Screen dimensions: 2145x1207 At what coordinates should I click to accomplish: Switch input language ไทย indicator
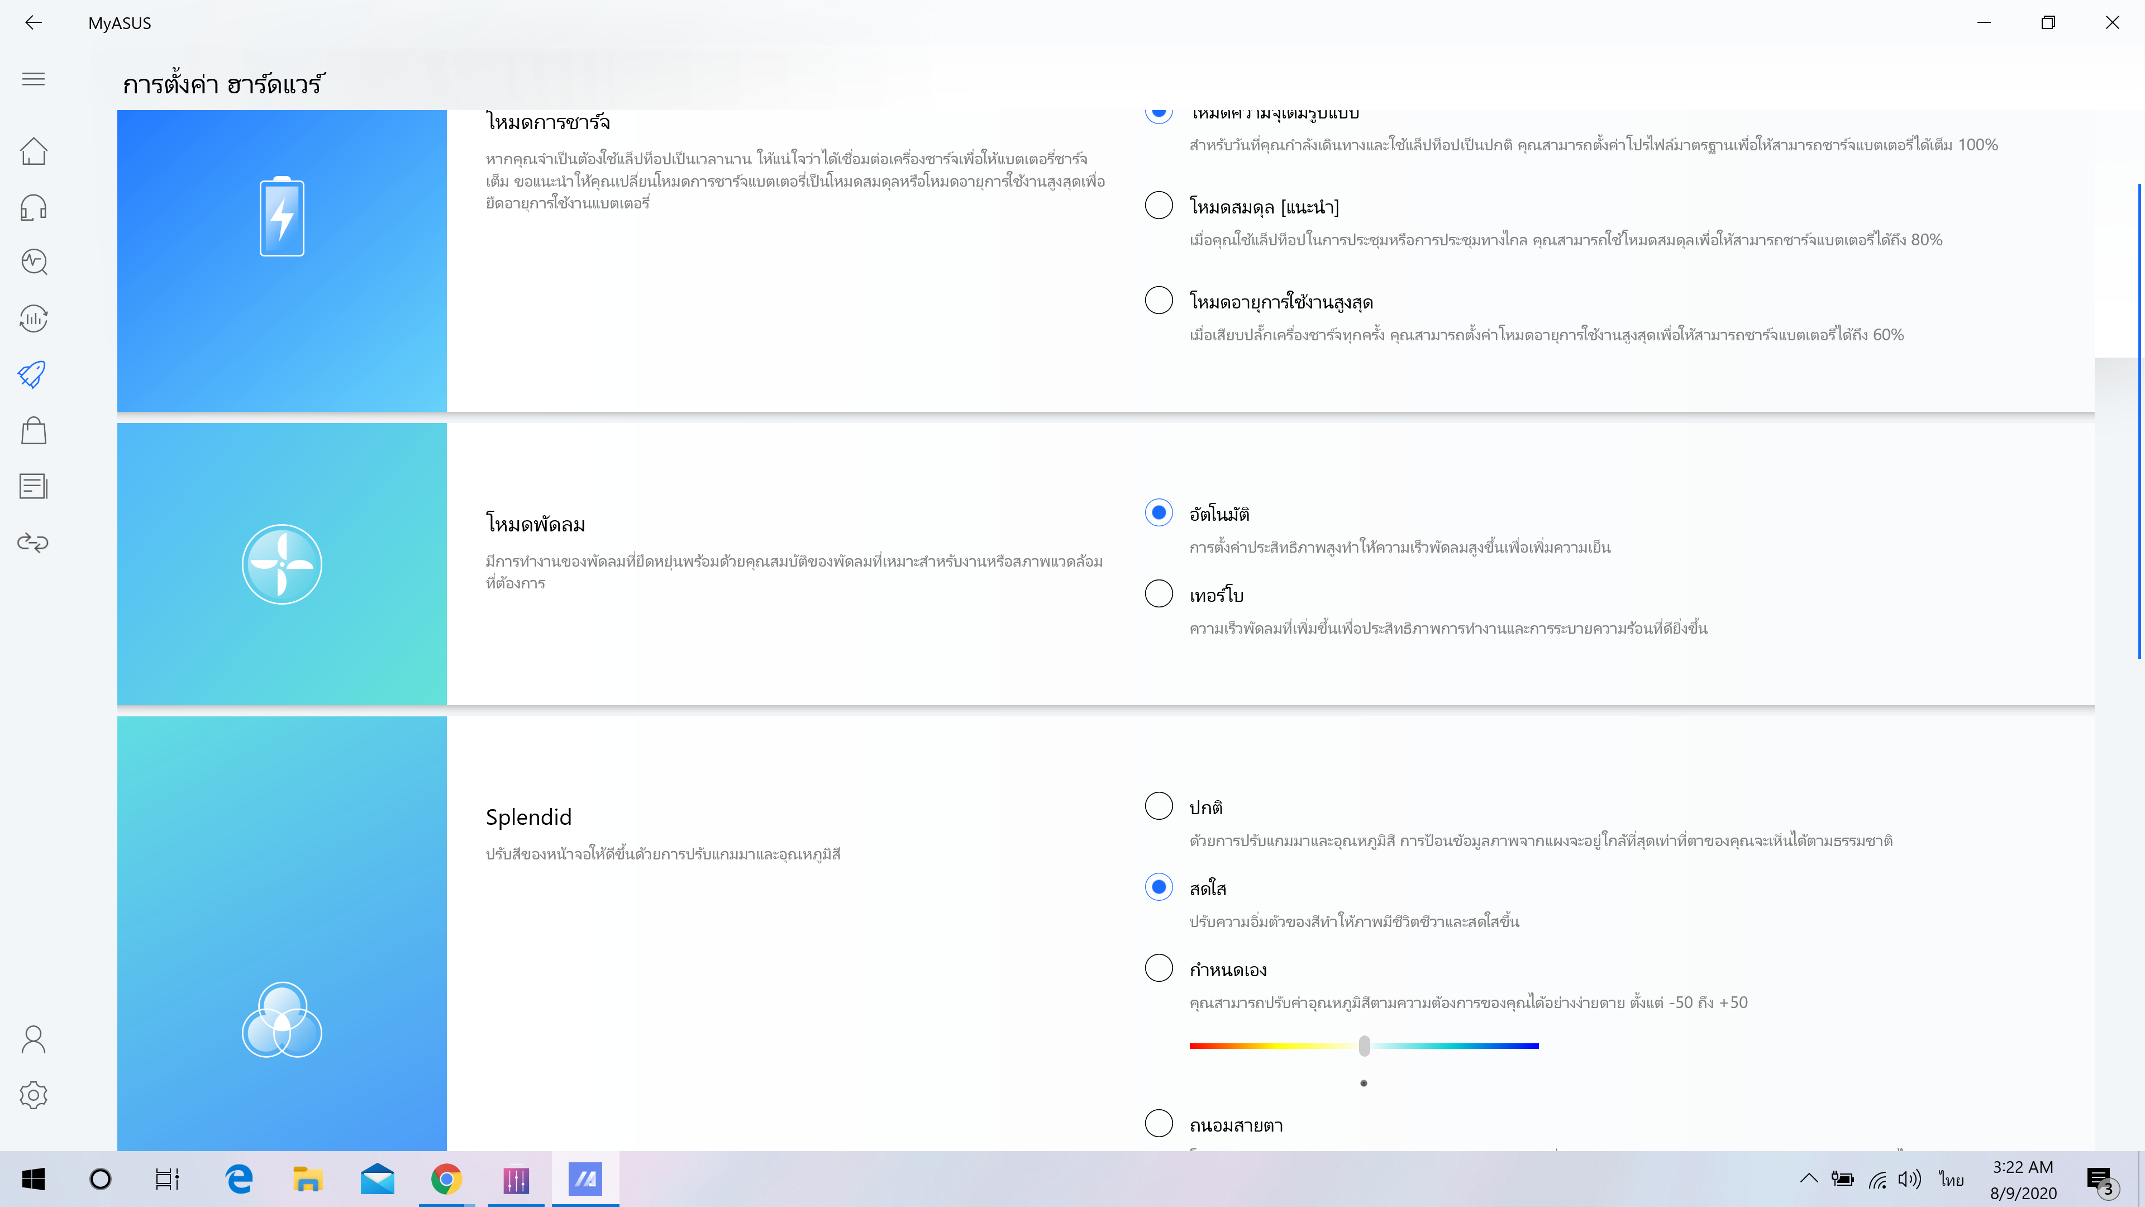tap(1951, 1179)
